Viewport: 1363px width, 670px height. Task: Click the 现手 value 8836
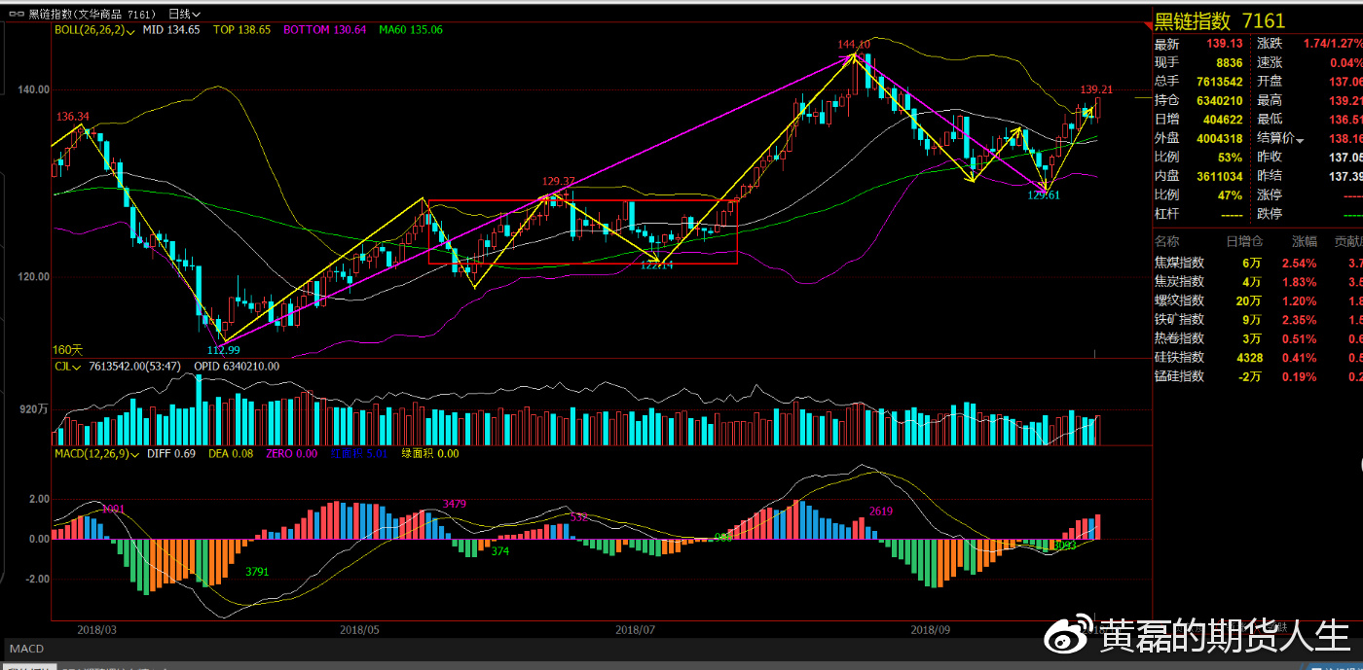[1230, 63]
